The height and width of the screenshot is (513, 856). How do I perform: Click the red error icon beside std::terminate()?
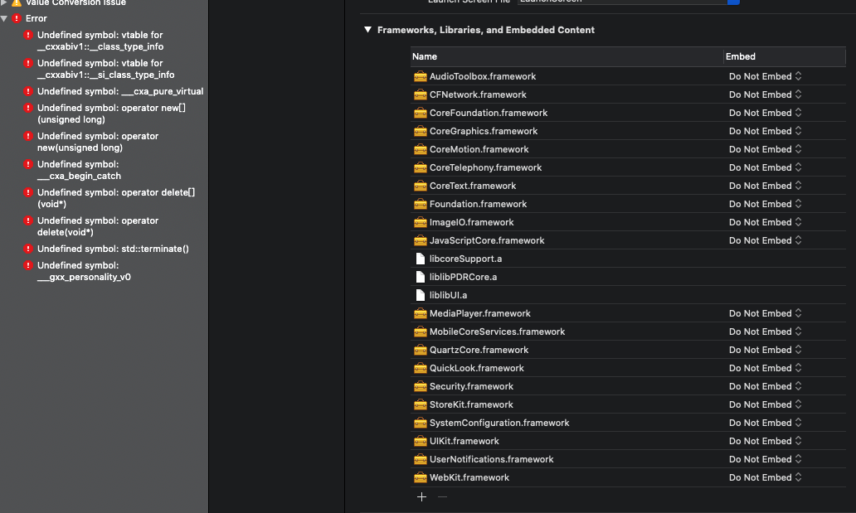[x=28, y=249]
